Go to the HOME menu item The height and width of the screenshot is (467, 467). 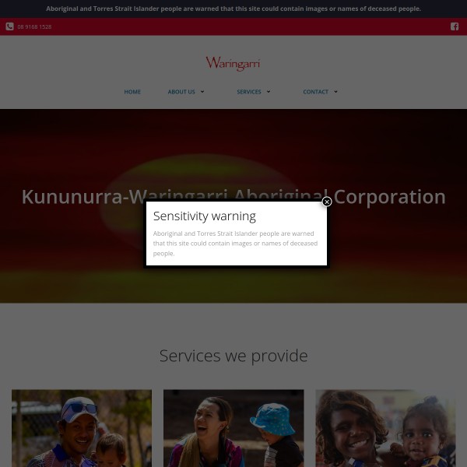tap(132, 92)
